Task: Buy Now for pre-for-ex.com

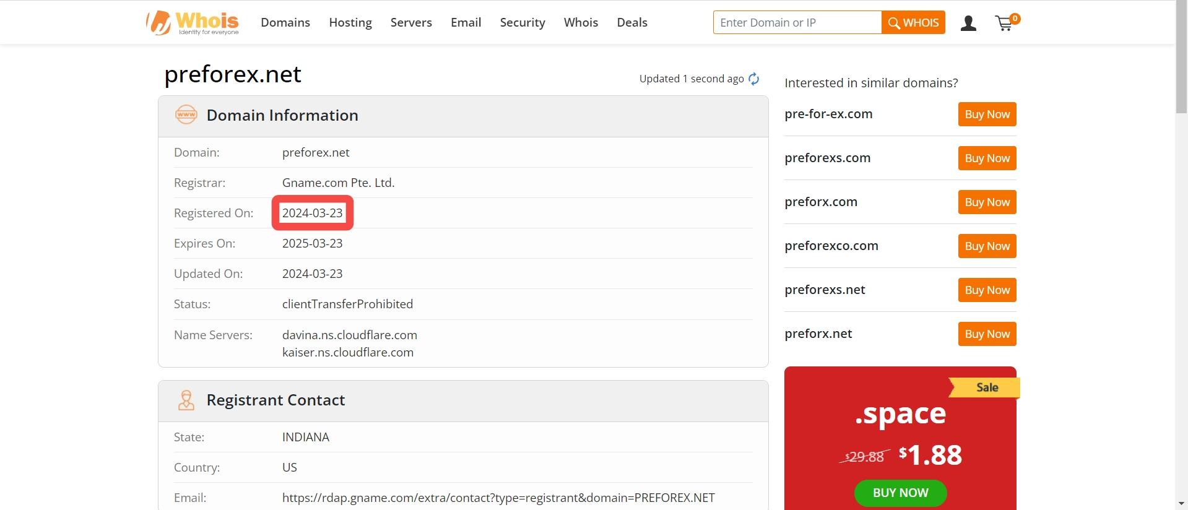Action: (x=987, y=114)
